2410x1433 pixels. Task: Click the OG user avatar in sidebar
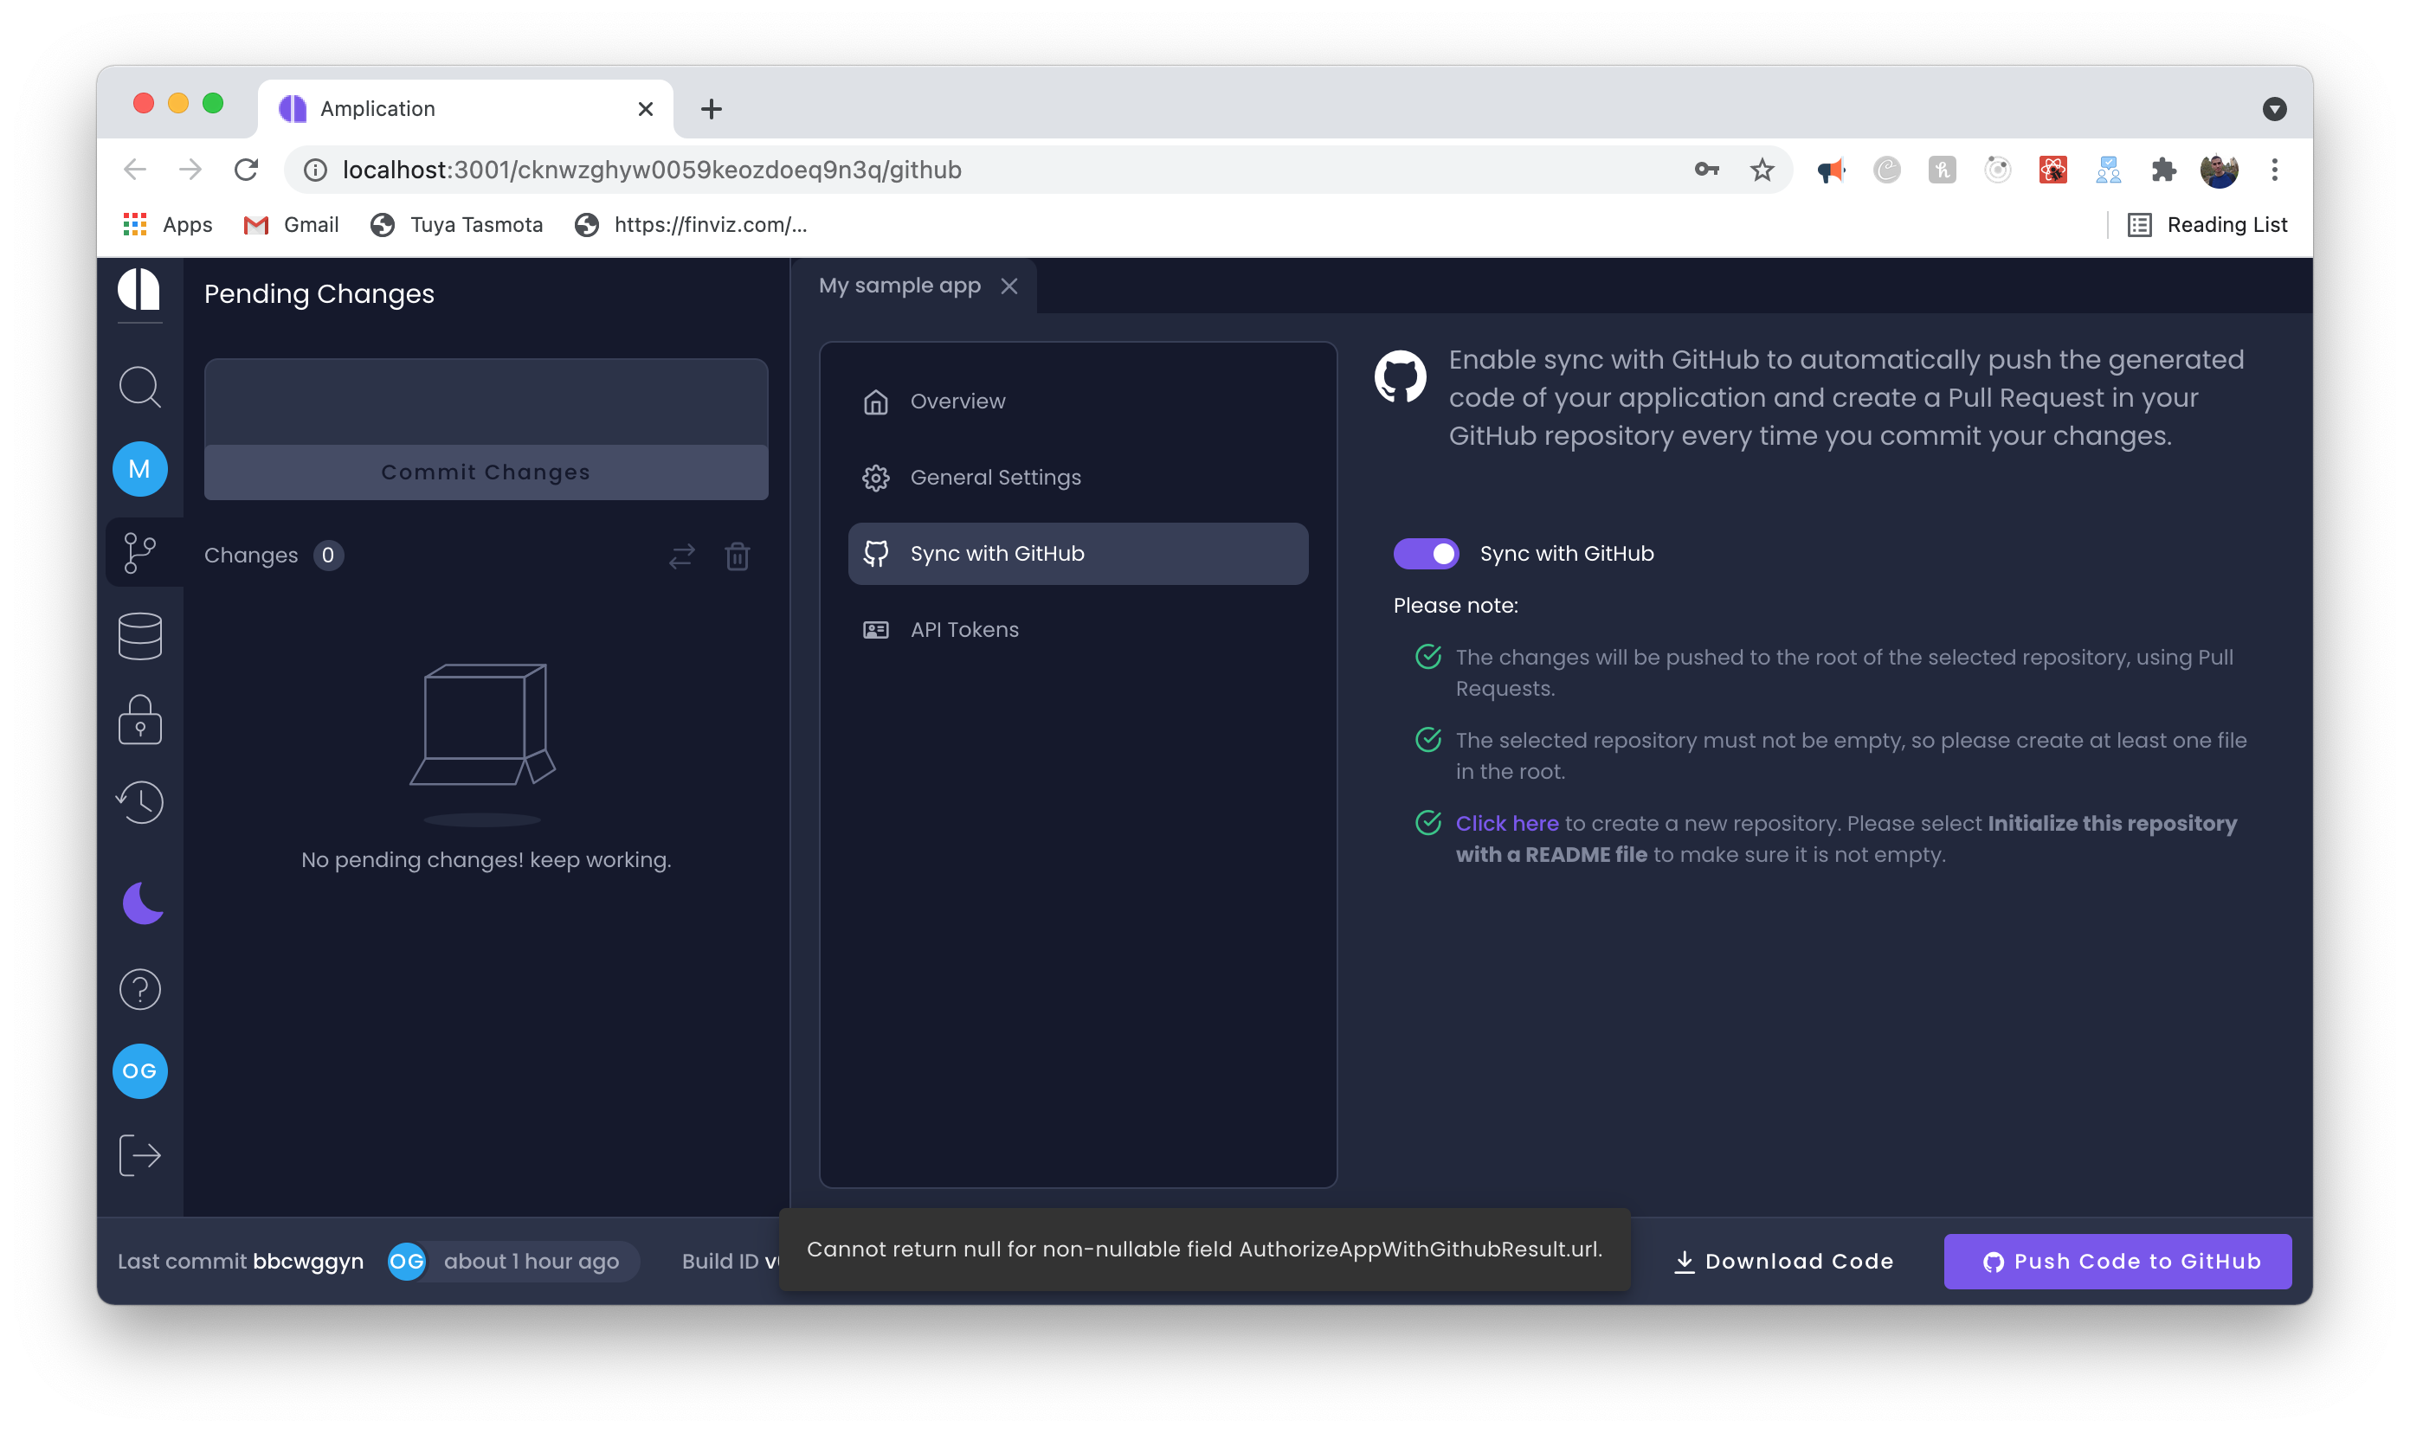click(140, 1071)
